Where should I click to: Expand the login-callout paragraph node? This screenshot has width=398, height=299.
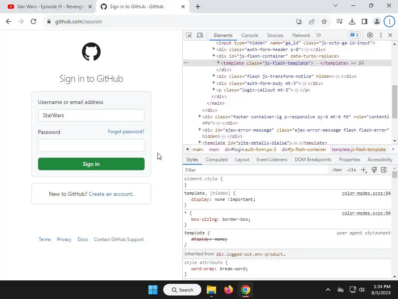tap(214, 89)
